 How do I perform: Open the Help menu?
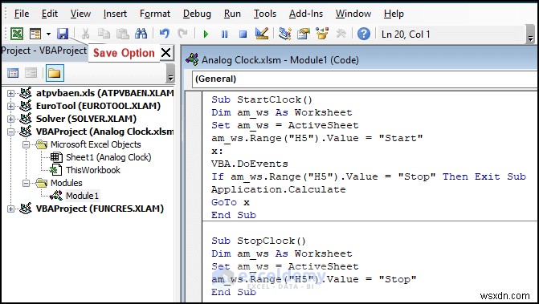tap(394, 14)
